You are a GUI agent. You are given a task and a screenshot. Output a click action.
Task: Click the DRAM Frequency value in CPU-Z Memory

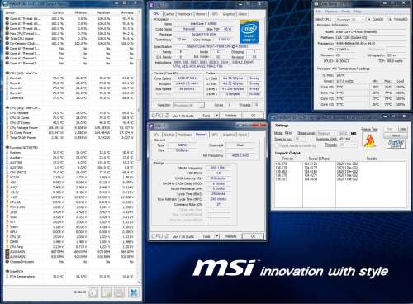pyautogui.click(x=218, y=168)
